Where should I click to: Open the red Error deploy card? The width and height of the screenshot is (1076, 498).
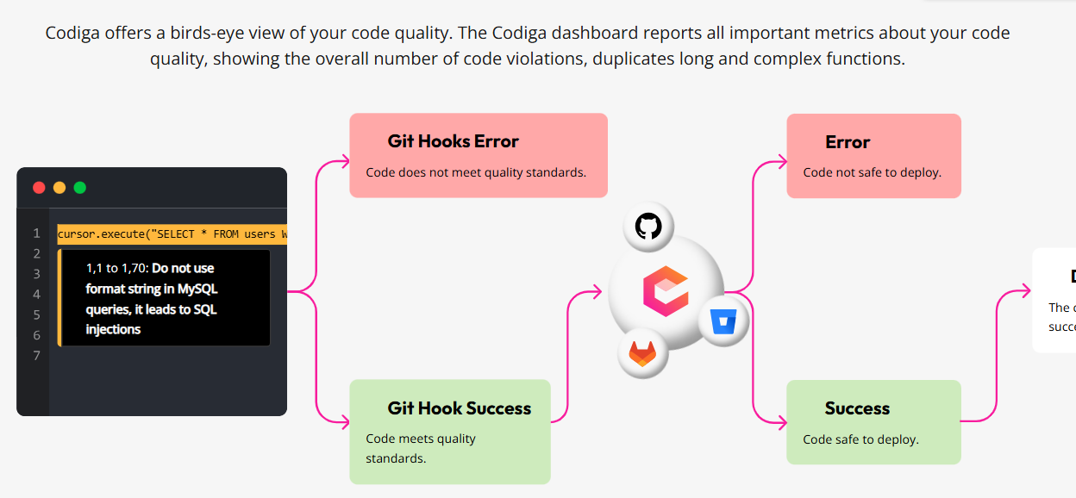click(x=874, y=156)
